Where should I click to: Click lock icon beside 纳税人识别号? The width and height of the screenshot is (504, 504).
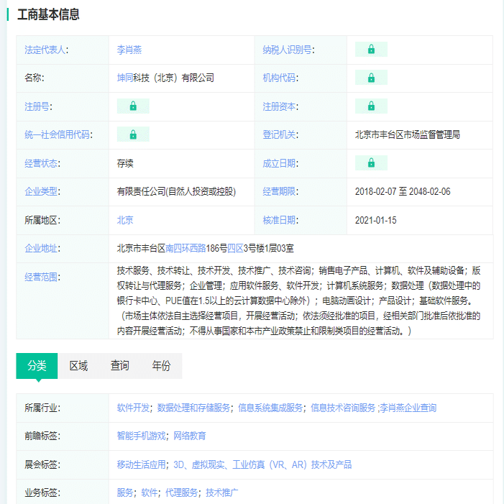371,49
